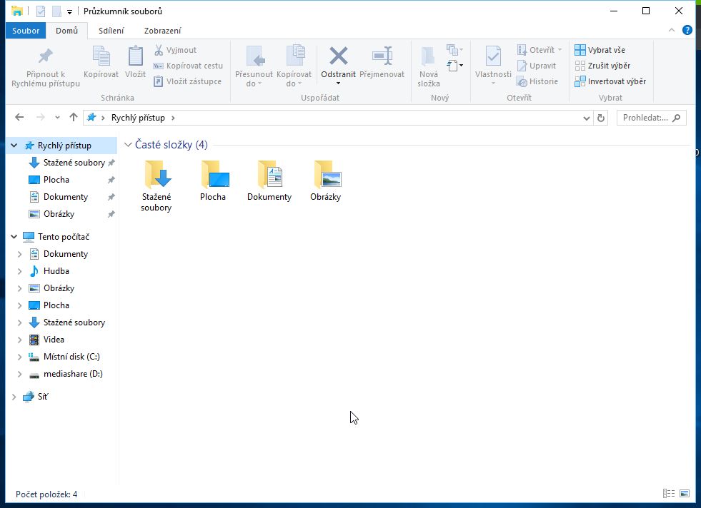Expand Hudba under Tento počítač
This screenshot has height=508, width=701.
click(x=20, y=271)
